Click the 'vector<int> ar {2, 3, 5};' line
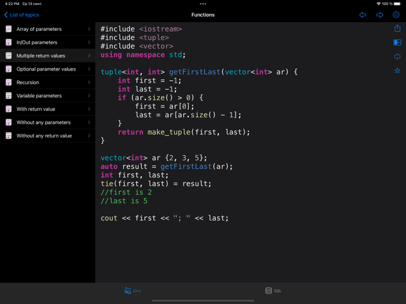 tap(154, 158)
